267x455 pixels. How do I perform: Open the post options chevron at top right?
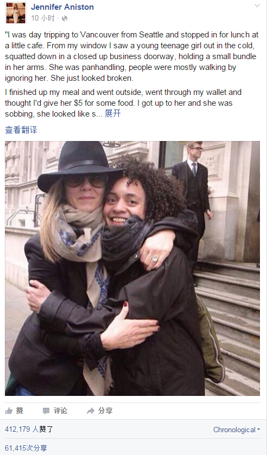point(257,5)
